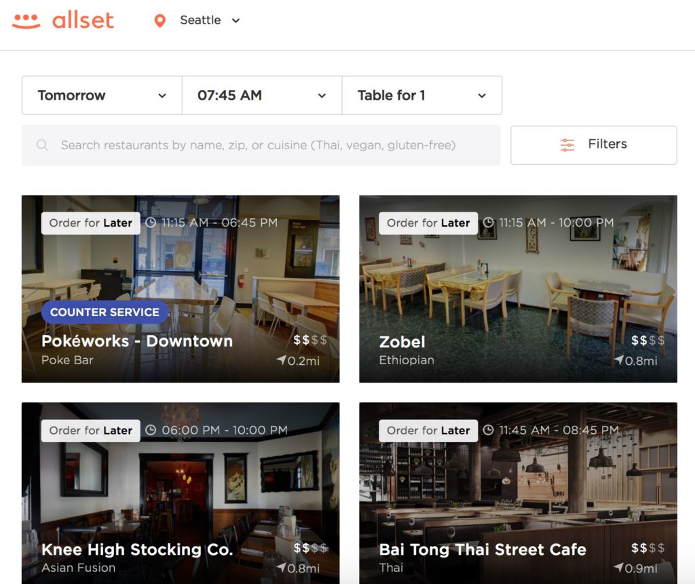
Task: Click the Ethiopian cuisine label
Action: pos(407,360)
